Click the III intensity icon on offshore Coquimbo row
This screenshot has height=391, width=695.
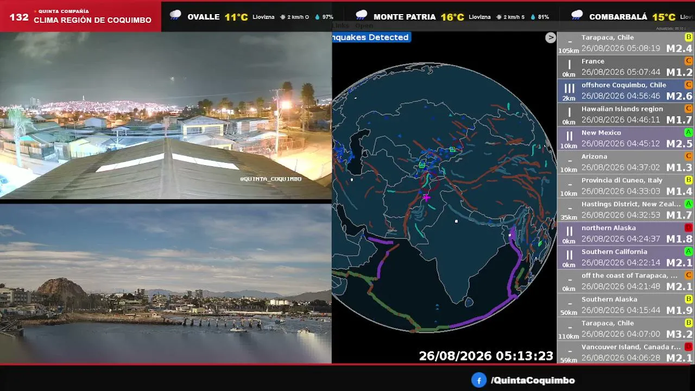569,89
